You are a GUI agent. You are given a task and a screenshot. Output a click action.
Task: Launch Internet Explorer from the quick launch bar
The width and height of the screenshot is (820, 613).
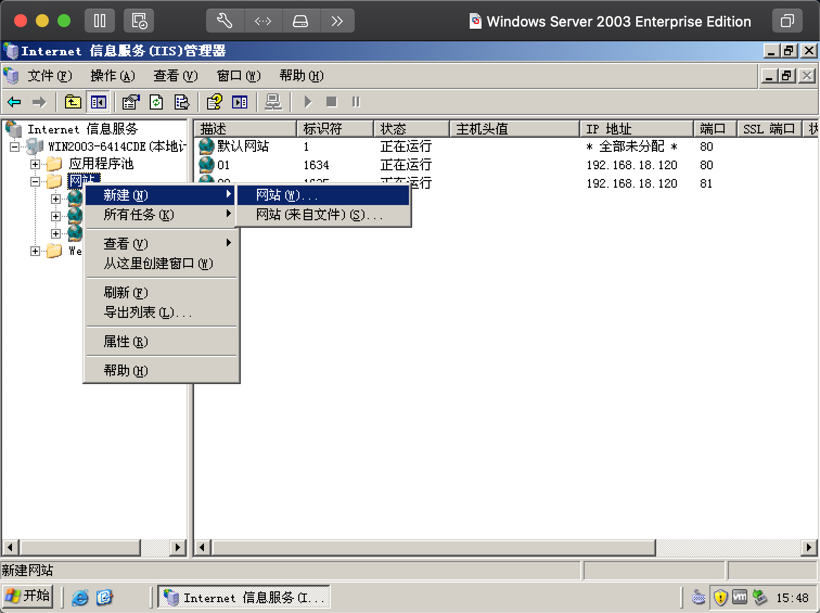pyautogui.click(x=80, y=597)
